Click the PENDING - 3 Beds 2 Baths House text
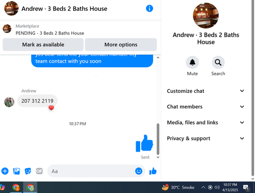The height and width of the screenshot is (193, 255). (x=50, y=33)
